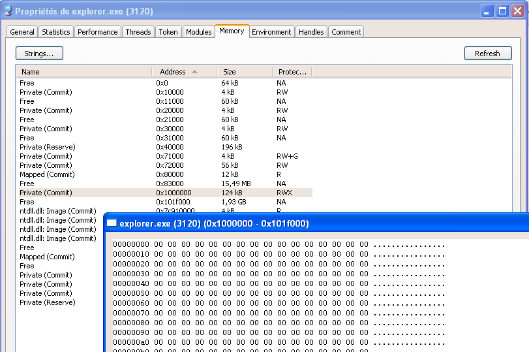The width and height of the screenshot is (529, 352).
Task: Maximize the properties window
Action: click(503, 11)
